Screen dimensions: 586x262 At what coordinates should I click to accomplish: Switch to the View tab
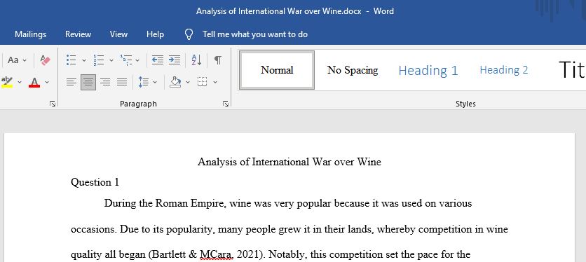pyautogui.click(x=118, y=34)
